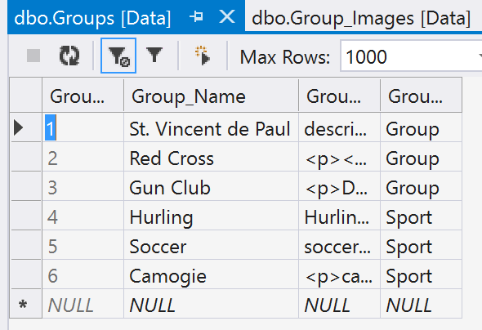Click the <p>ca... description cell

point(339,274)
